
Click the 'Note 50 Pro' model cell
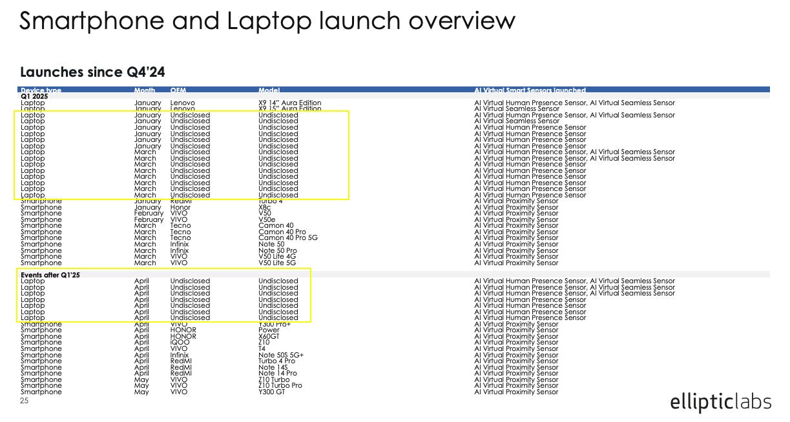[278, 250]
